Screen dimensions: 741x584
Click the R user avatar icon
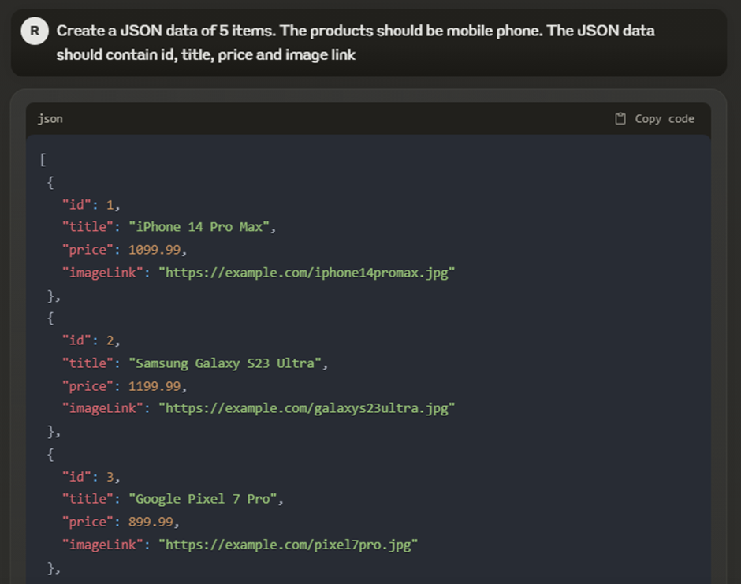coord(33,31)
